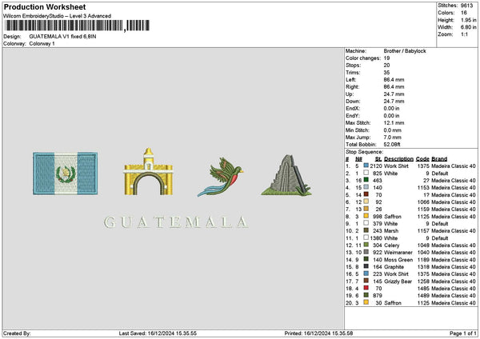Click code 1485 in stop row 18

(423, 289)
